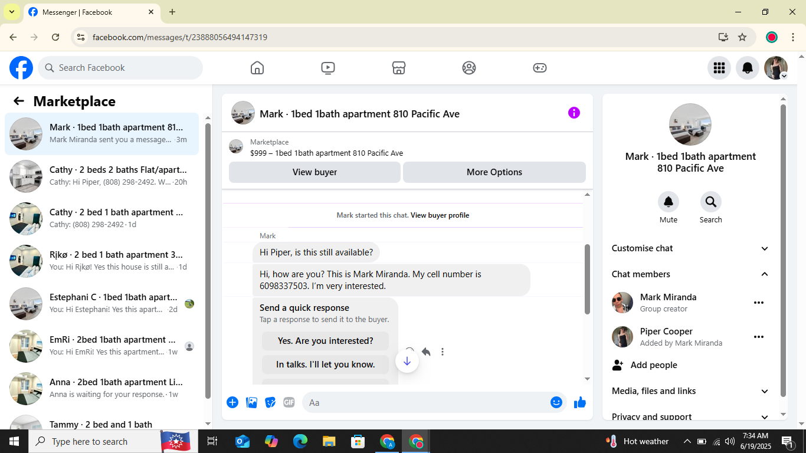
Task: Open Microsoft Edge from taskbar
Action: pos(300,441)
